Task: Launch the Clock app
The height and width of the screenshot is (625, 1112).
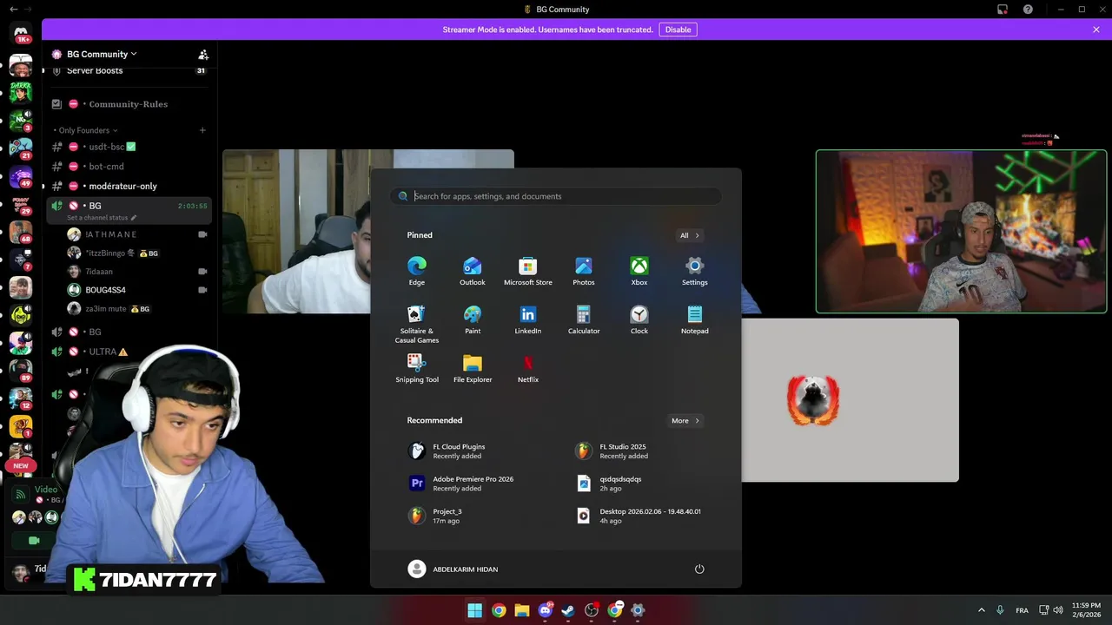Action: pyautogui.click(x=639, y=319)
